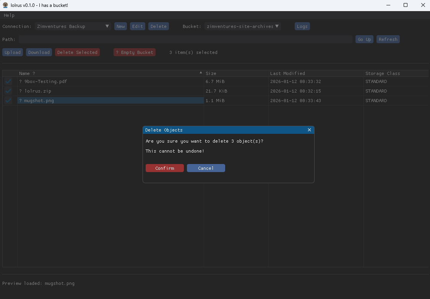Click the Name column sort arrow
Viewport: 430px width, 299px height.
click(201, 73)
